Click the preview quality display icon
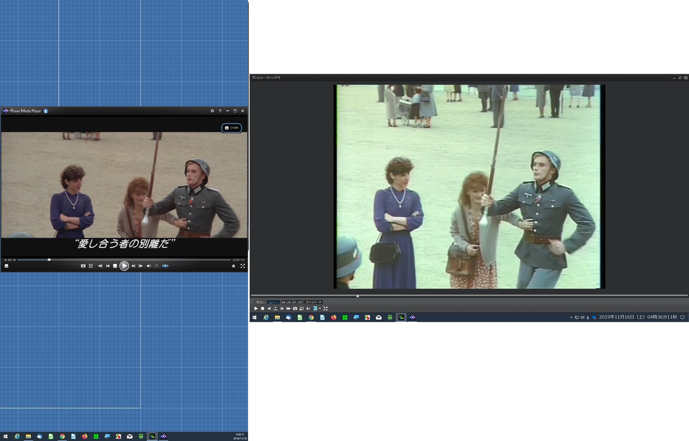The image size is (689, 441). (x=301, y=308)
